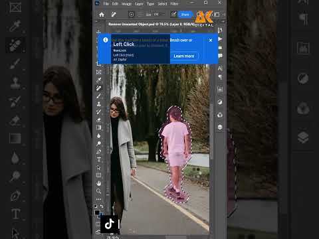Open the Layers panel icon
The height and width of the screenshot is (239, 319).
(x=220, y=127)
